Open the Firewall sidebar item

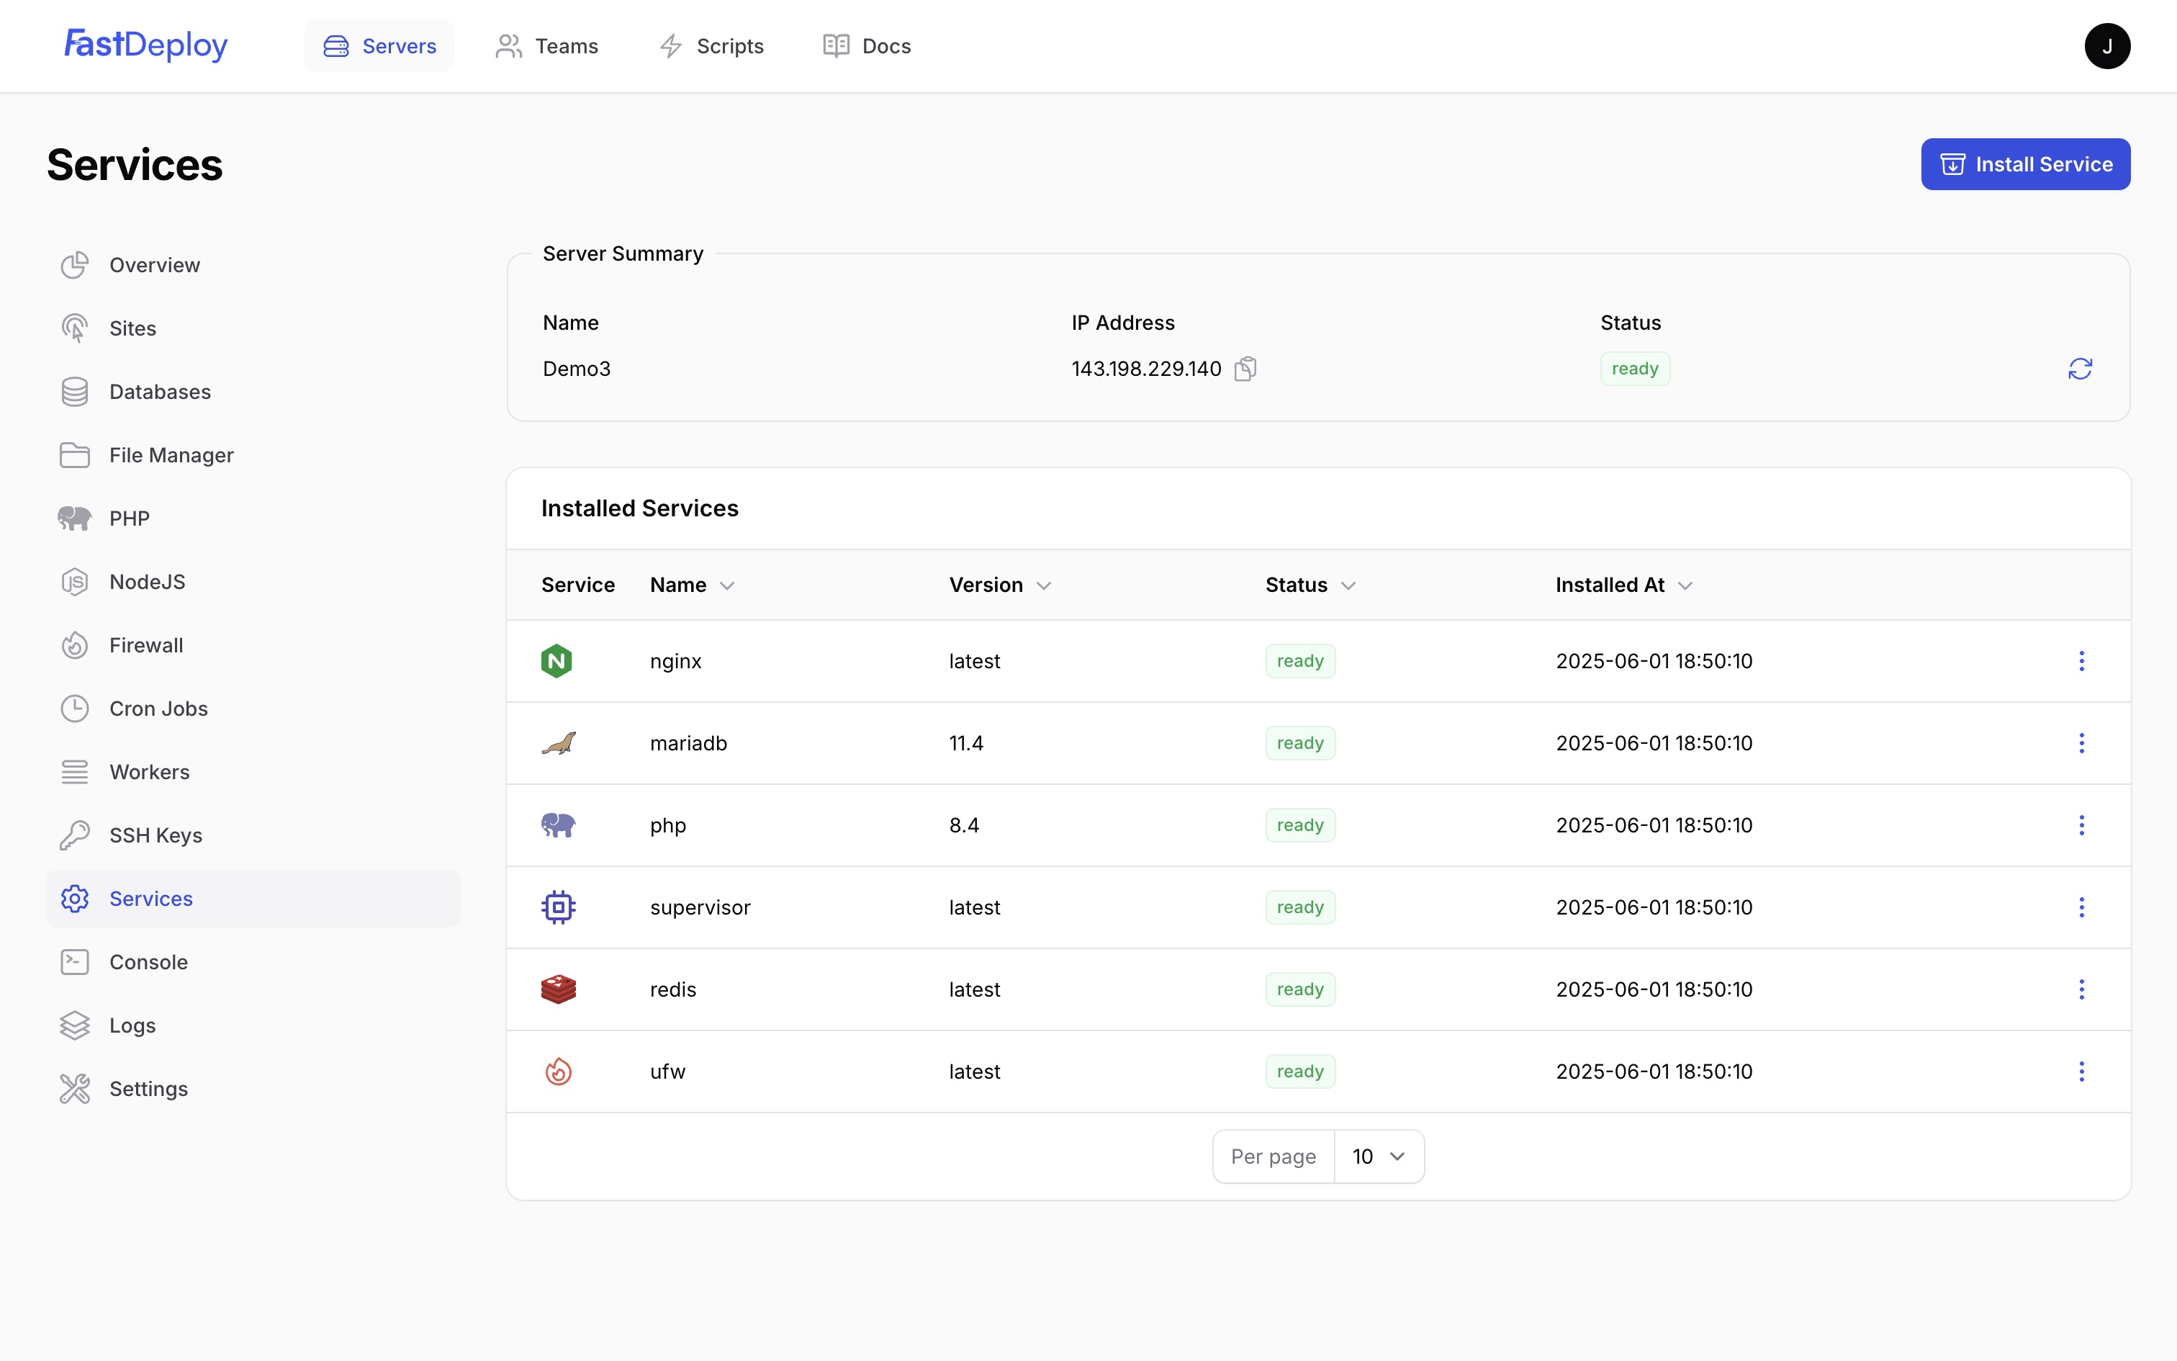point(253,645)
